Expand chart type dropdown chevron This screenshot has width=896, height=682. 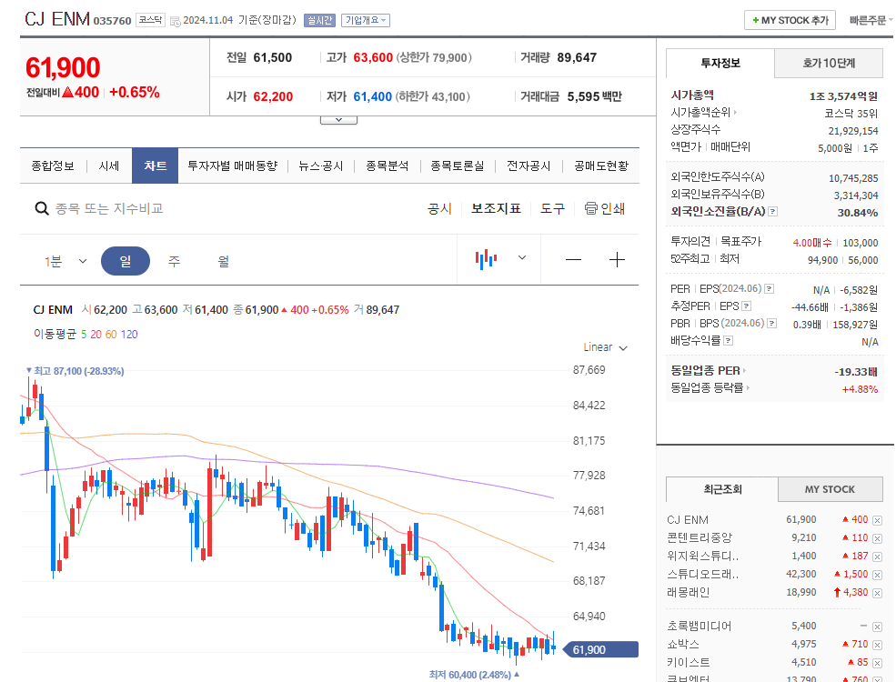click(522, 257)
